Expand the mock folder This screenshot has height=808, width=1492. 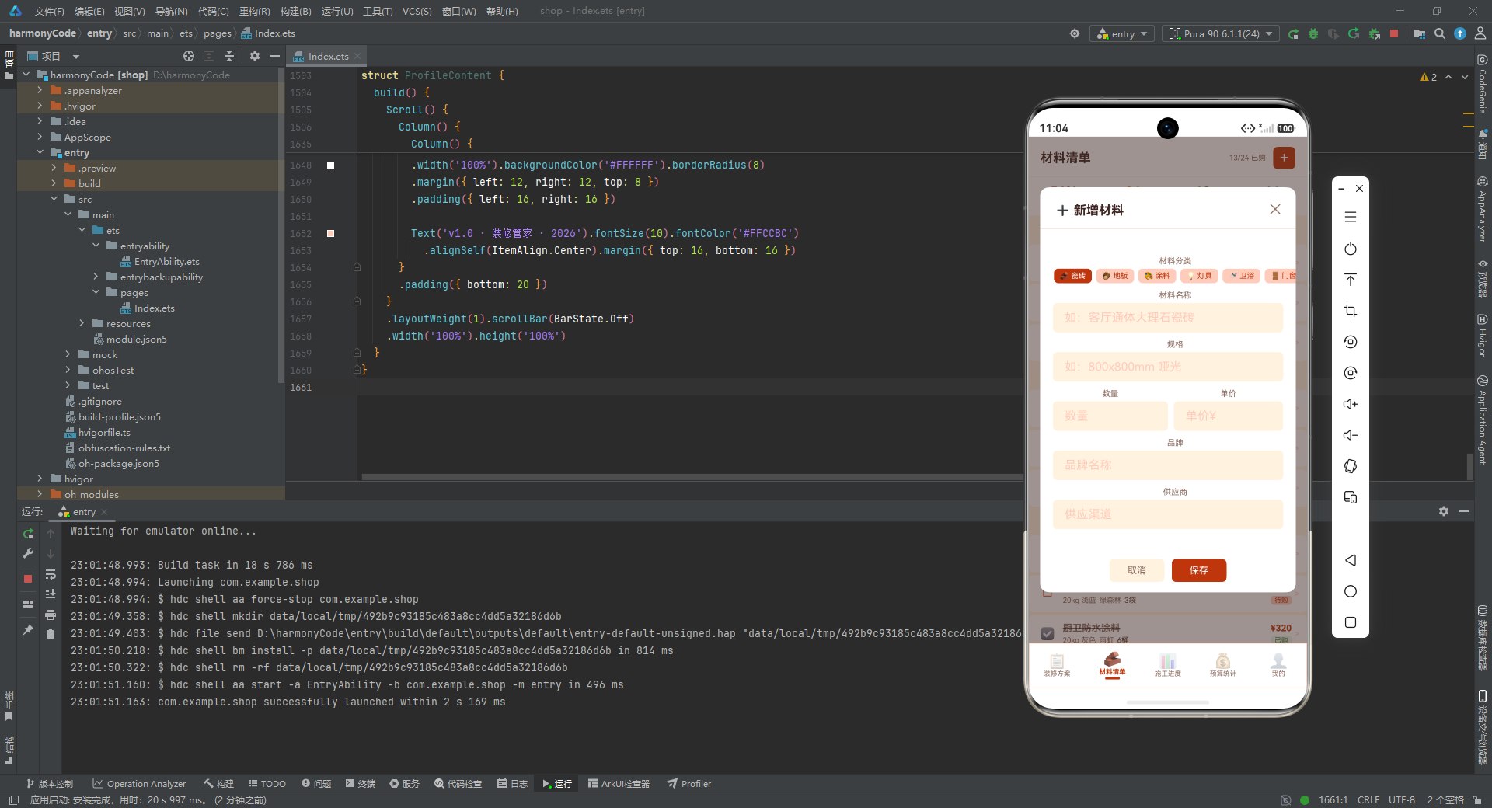coord(68,354)
